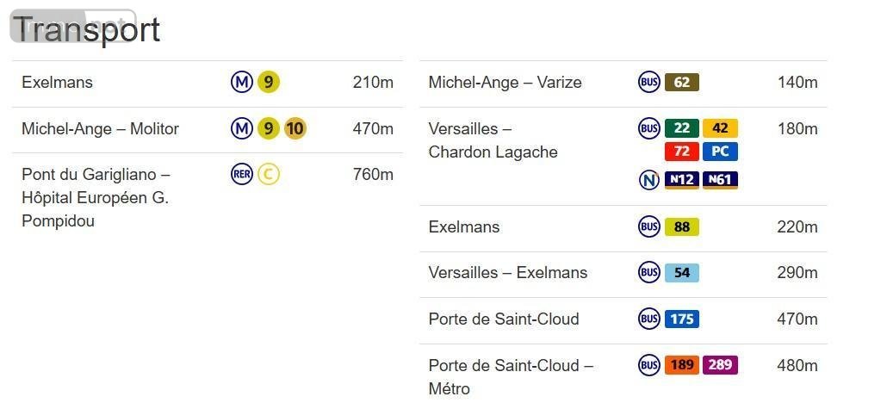This screenshot has height=409, width=887.
Task: Click the line 10 metro badge
Action: click(295, 129)
